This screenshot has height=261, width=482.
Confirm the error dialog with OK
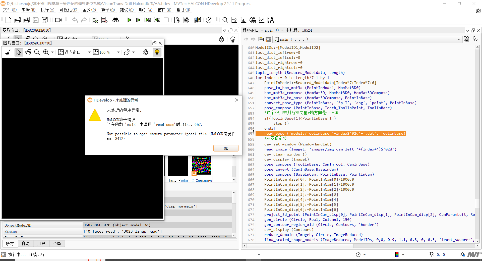(x=226, y=148)
